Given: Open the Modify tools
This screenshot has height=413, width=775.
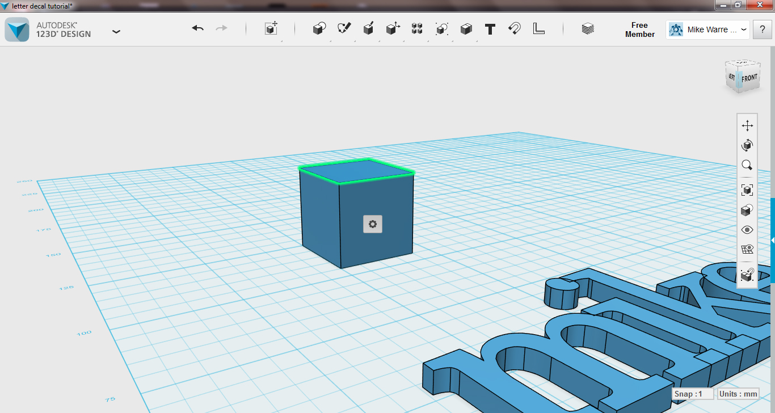Looking at the screenshot, I should pyautogui.click(x=393, y=29).
